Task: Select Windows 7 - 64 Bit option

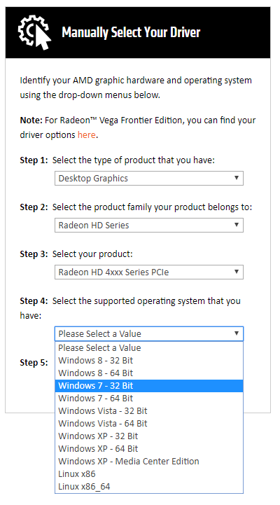Action: pyautogui.click(x=149, y=399)
